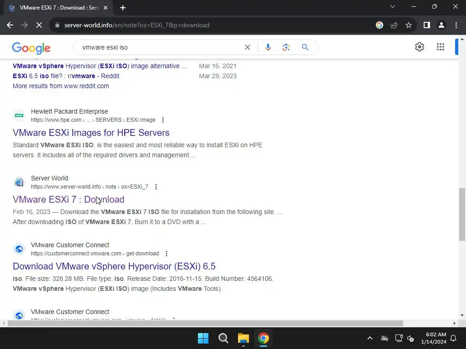Click the share page icon in address bar
This screenshot has height=349, width=466.
(x=394, y=25)
